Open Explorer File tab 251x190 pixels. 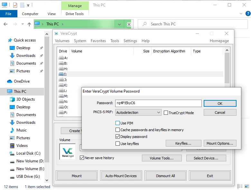[x=8, y=14]
